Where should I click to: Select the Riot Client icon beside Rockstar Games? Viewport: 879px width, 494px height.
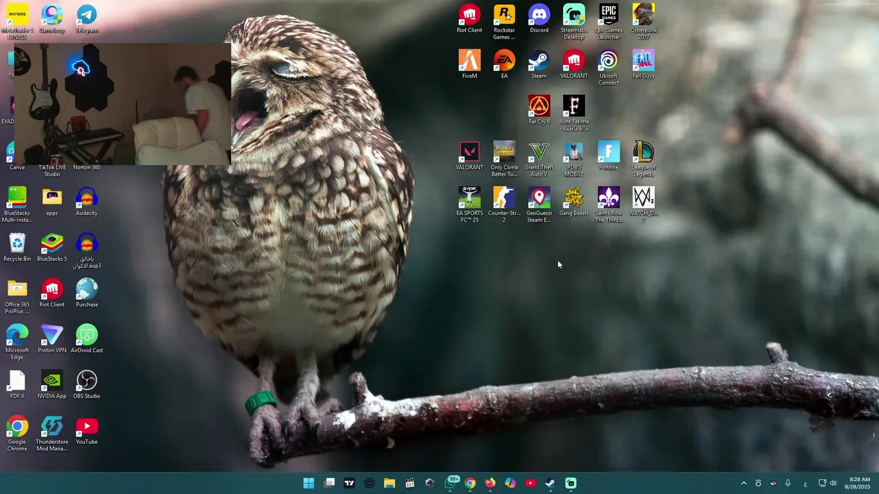(x=470, y=19)
